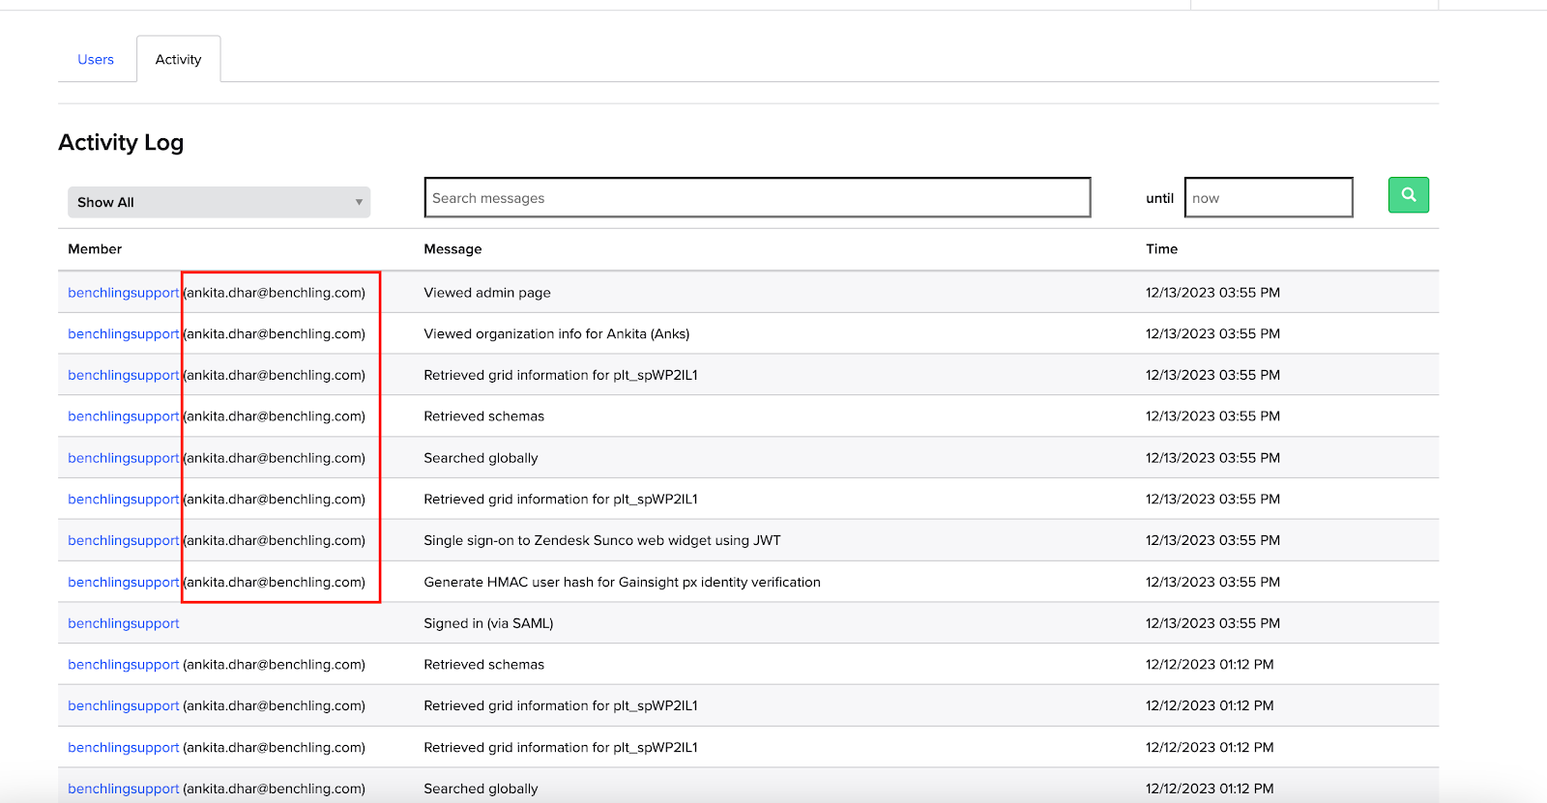The width and height of the screenshot is (1547, 803).
Task: Click the Member column header
Action: [x=95, y=249]
